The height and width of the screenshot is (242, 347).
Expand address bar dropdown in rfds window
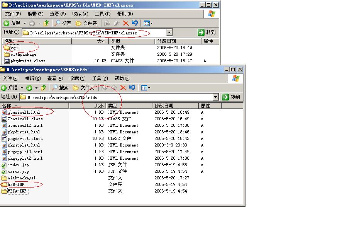(x=215, y=97)
